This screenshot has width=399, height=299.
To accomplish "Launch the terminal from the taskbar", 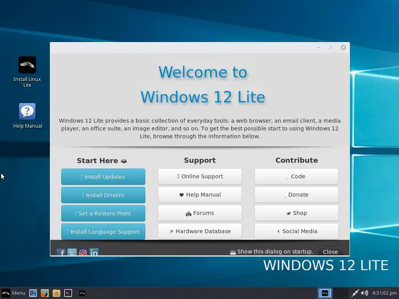I will click(68, 293).
